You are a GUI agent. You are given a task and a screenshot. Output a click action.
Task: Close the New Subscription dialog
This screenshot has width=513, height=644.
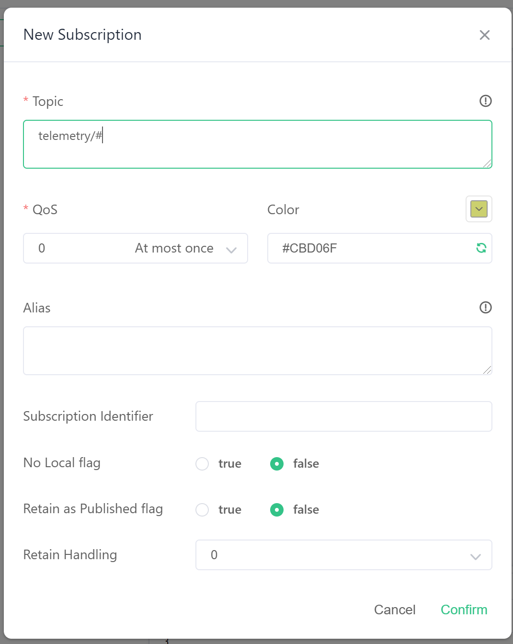coord(484,35)
